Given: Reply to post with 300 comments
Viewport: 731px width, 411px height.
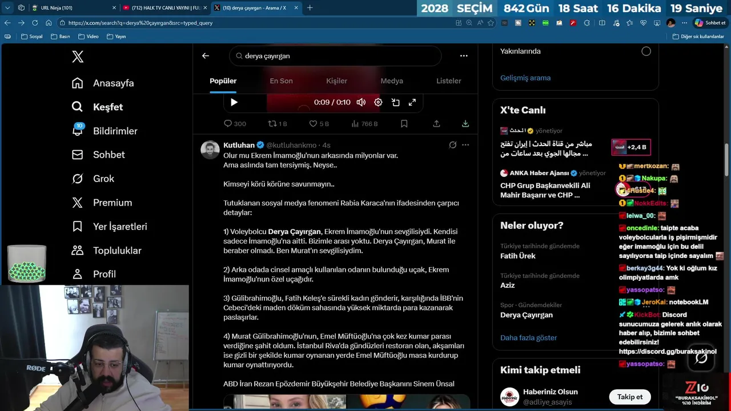Looking at the screenshot, I should click(235, 124).
